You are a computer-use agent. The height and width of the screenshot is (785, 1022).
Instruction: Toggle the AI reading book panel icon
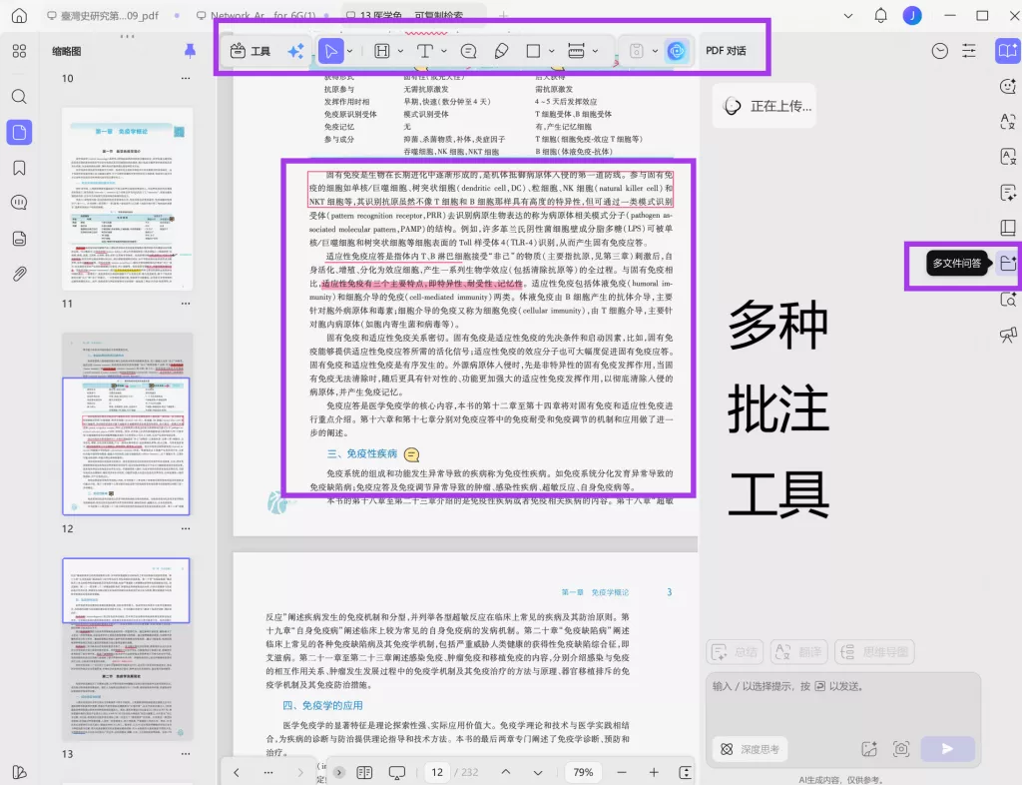[1008, 51]
